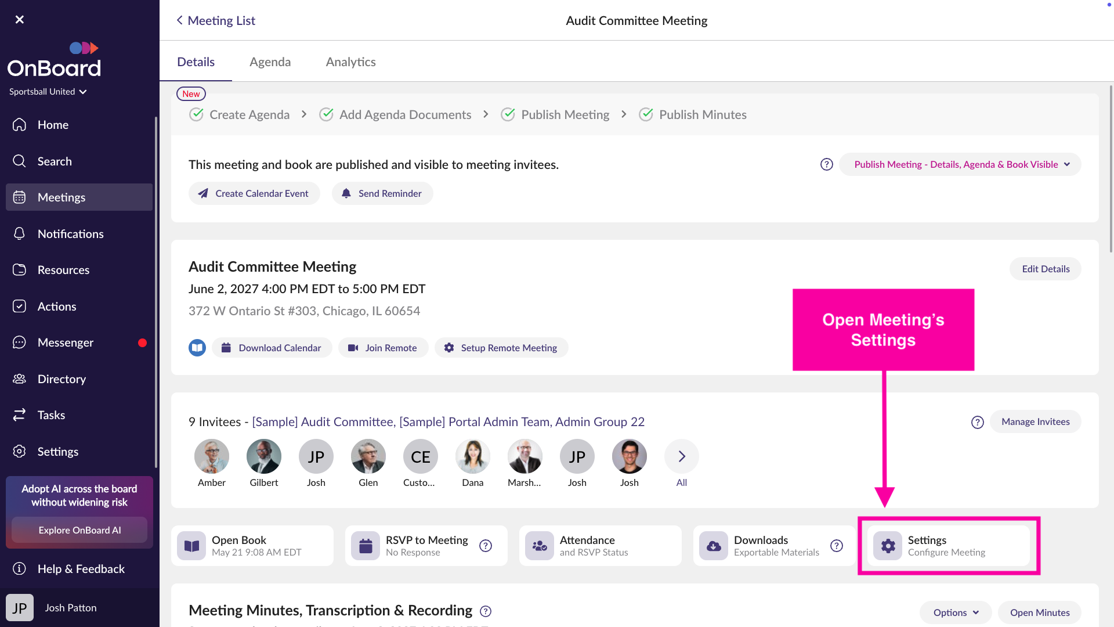
Task: Click the Open Book tile icon
Action: point(191,546)
